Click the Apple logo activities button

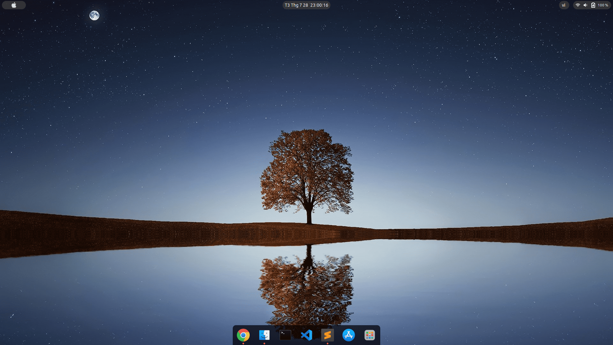click(14, 5)
